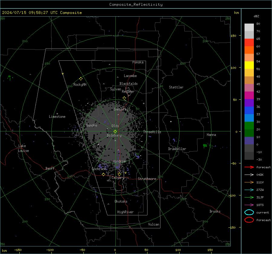This screenshot has width=272, height=254.
Task: Click the white 04DK arrow legend icon
Action: pos(249,175)
